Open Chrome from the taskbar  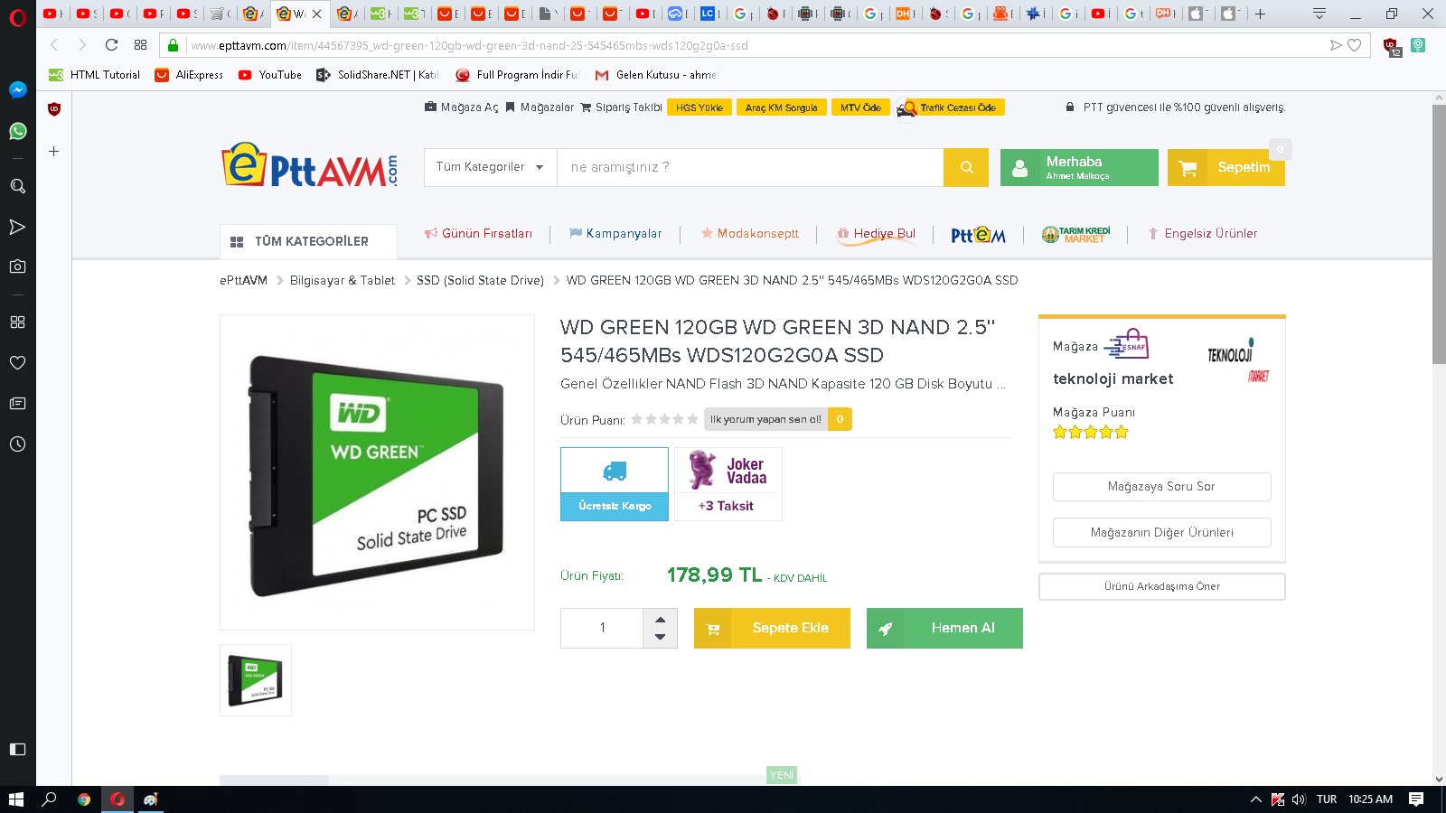84,799
